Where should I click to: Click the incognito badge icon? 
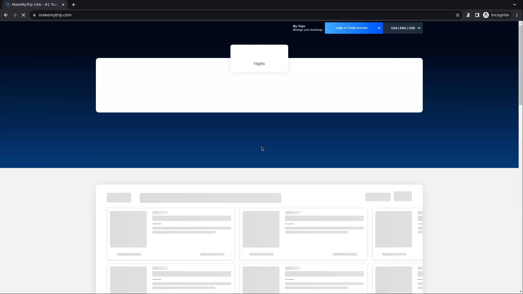(486, 15)
